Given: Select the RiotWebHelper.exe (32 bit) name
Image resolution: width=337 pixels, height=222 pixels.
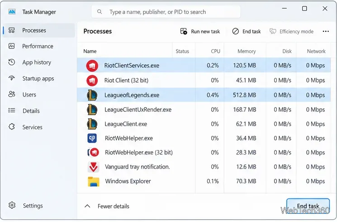Looking at the screenshot, I should [x=139, y=152].
